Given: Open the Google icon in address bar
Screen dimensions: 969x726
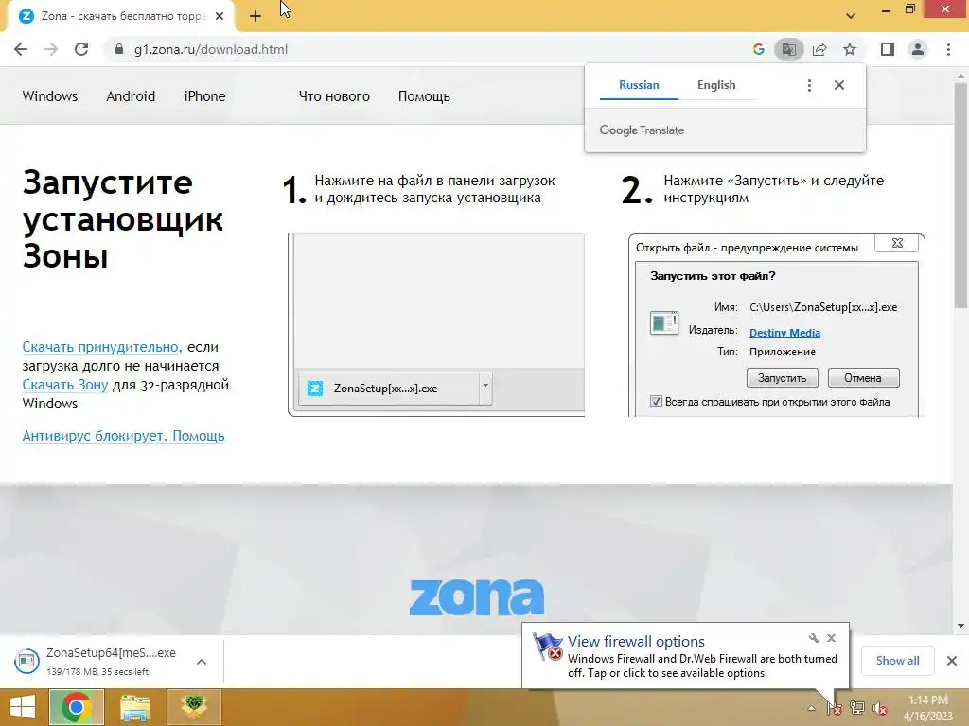Looking at the screenshot, I should click(758, 49).
